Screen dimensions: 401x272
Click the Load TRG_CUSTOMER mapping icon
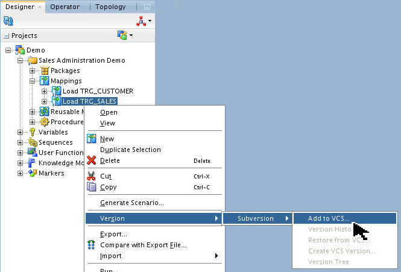[x=57, y=91]
